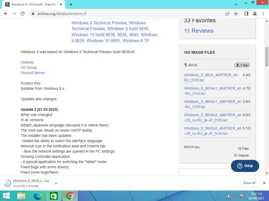Click the Windows 9 Technical Preview tag link
The width and height of the screenshot is (269, 201).
coord(100,23)
